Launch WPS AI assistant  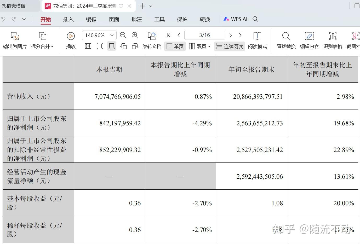point(235,19)
